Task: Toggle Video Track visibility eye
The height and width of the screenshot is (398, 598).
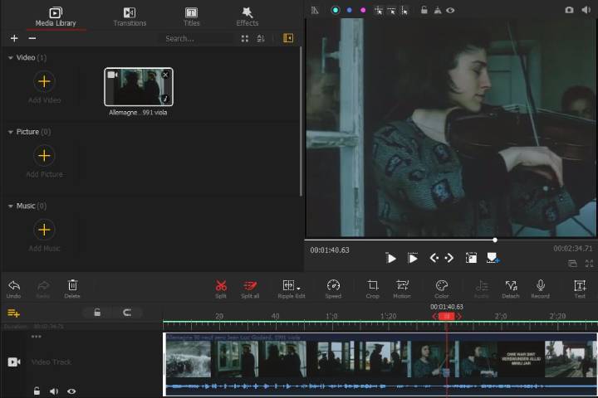Action: pyautogui.click(x=71, y=391)
